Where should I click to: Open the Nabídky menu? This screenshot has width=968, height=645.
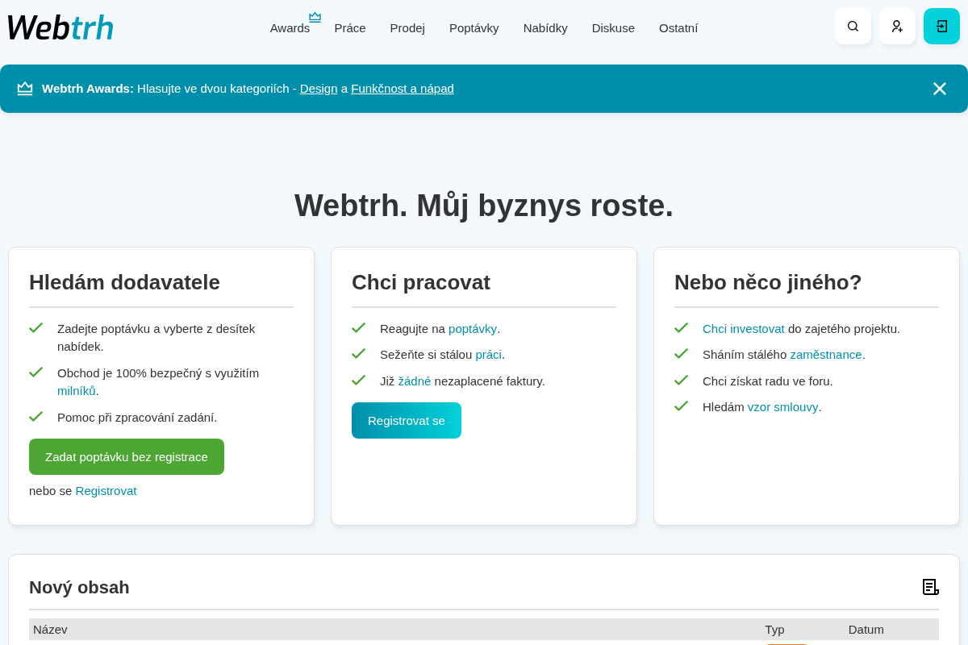(x=545, y=27)
